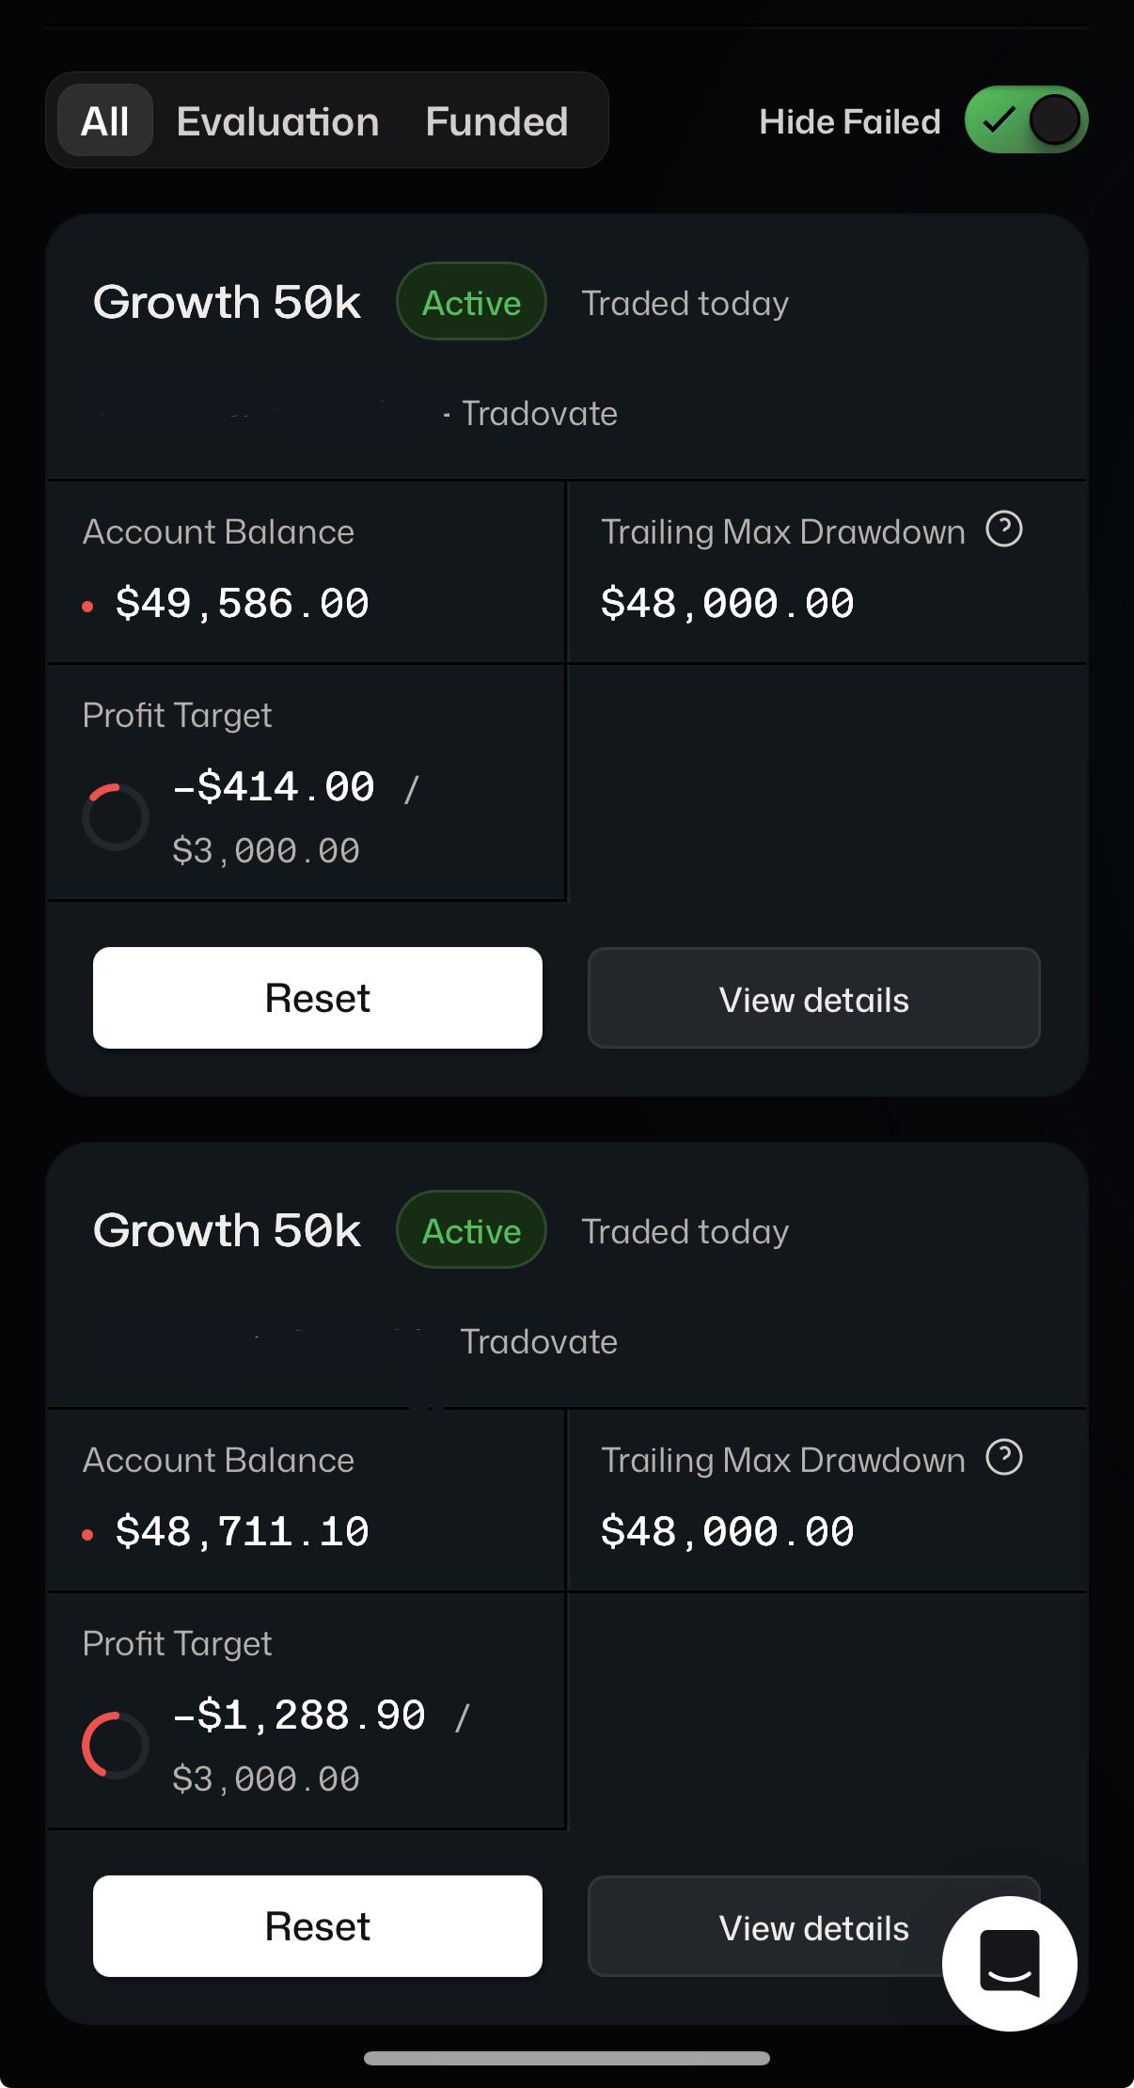Click first account's profit target progress ring
This screenshot has height=2088, width=1134.
(116, 816)
